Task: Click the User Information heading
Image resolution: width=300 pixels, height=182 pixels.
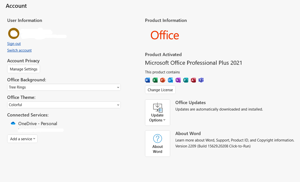Action: tap(25, 20)
